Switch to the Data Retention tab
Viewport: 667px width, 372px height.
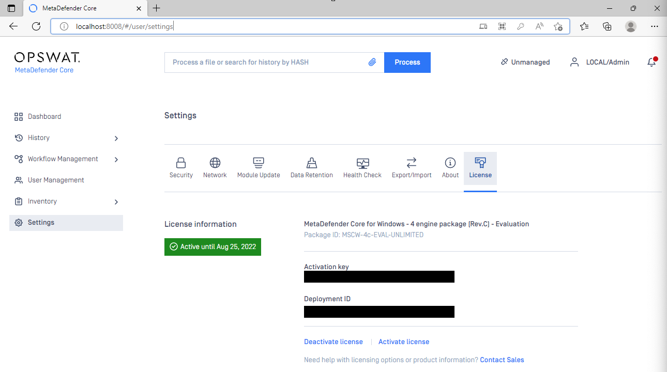(x=312, y=168)
